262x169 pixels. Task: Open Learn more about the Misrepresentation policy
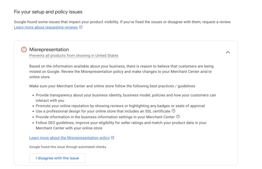point(69,138)
